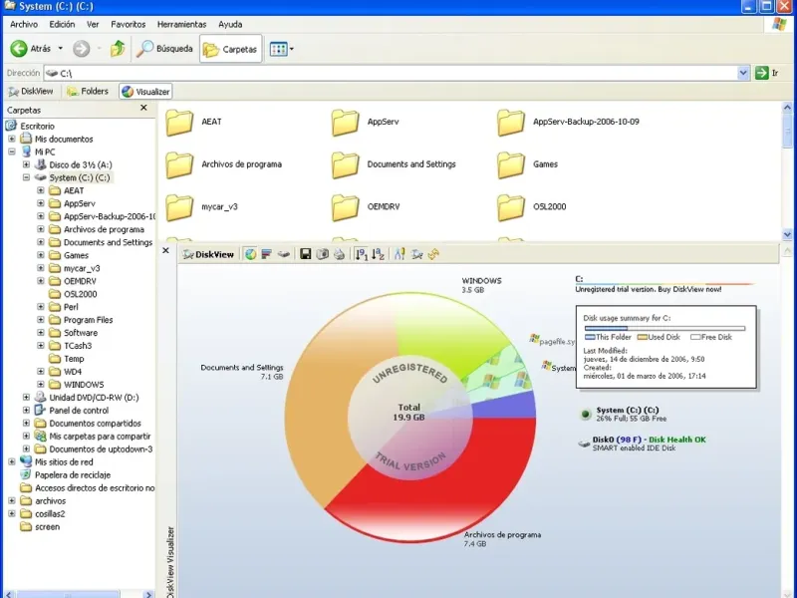Screen dimensions: 797x598
Task: Open the tools options icon in DiskView toolbar
Action: tap(399, 254)
